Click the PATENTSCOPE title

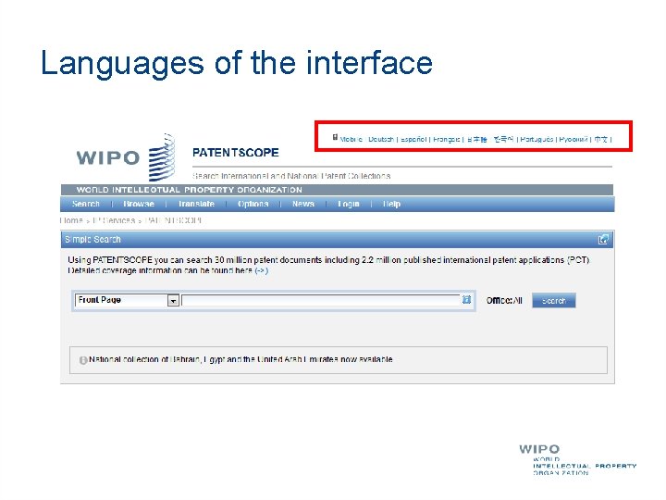[x=235, y=153]
